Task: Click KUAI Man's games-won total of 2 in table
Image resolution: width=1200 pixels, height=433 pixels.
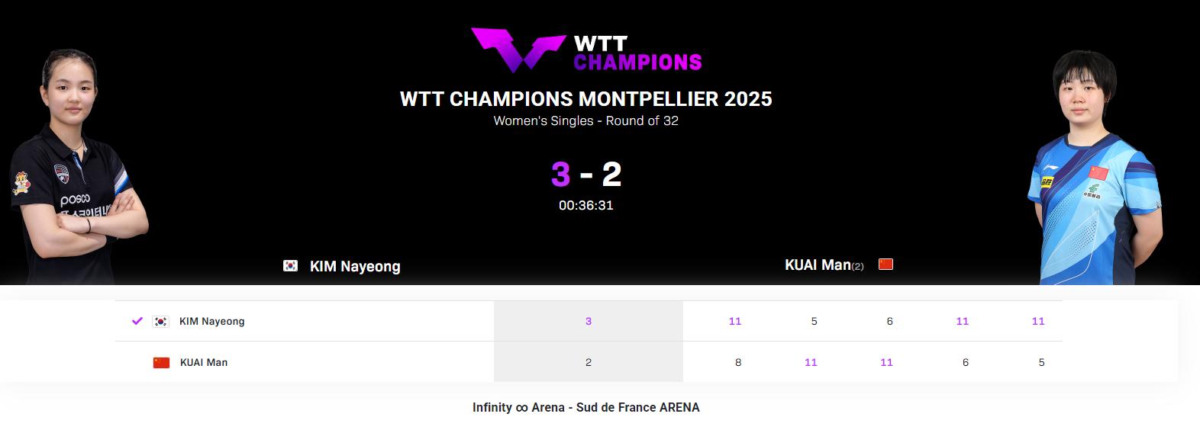Action: click(x=589, y=363)
